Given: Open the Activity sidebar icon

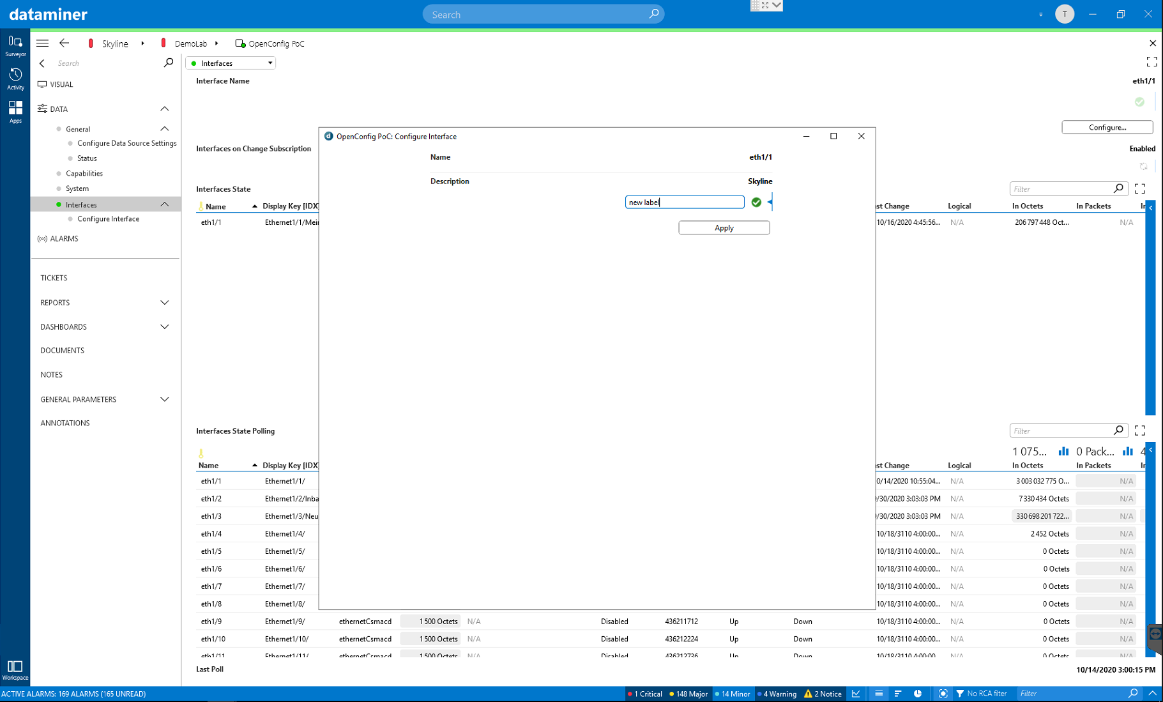Looking at the screenshot, I should coord(15,79).
